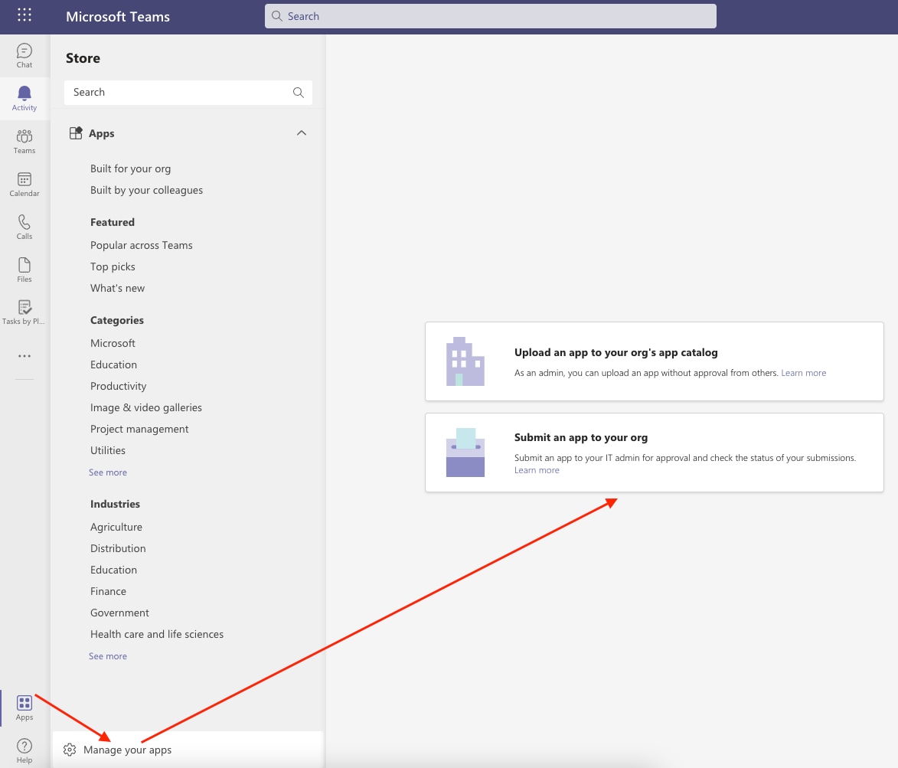The width and height of the screenshot is (898, 768).
Task: Select the Activity bell icon
Action: (x=24, y=97)
